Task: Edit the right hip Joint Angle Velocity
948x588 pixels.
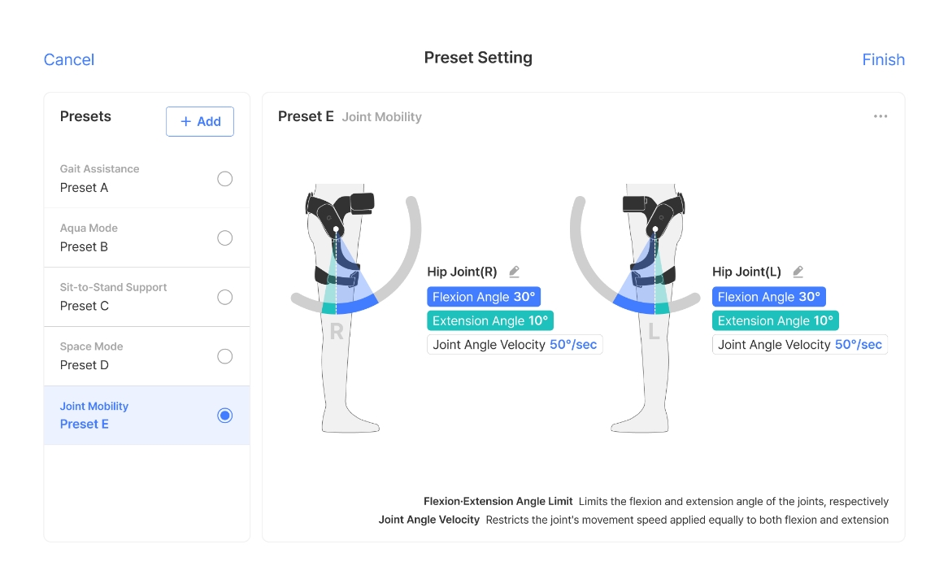Action: [515, 345]
